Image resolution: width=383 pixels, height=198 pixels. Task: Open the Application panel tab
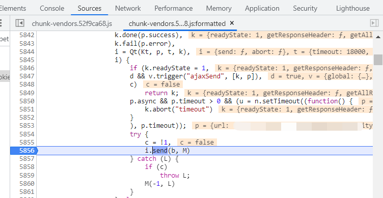point(262,8)
